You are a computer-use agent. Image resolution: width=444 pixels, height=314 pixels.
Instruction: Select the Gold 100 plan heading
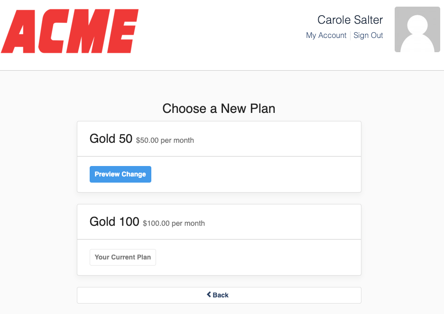coord(114,222)
